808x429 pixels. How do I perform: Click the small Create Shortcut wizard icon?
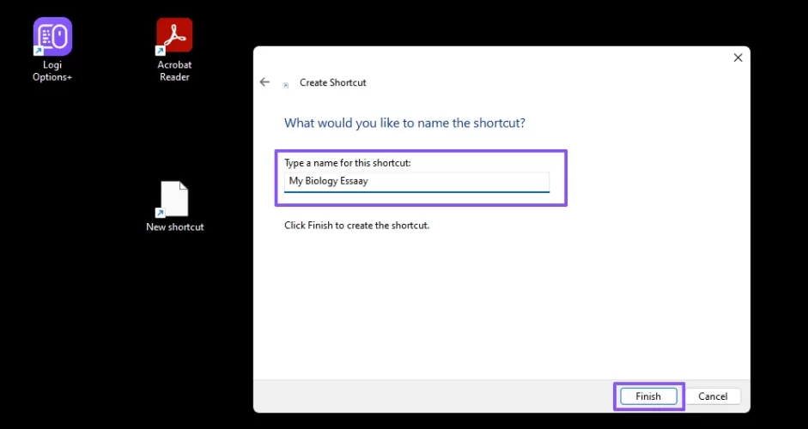click(286, 84)
